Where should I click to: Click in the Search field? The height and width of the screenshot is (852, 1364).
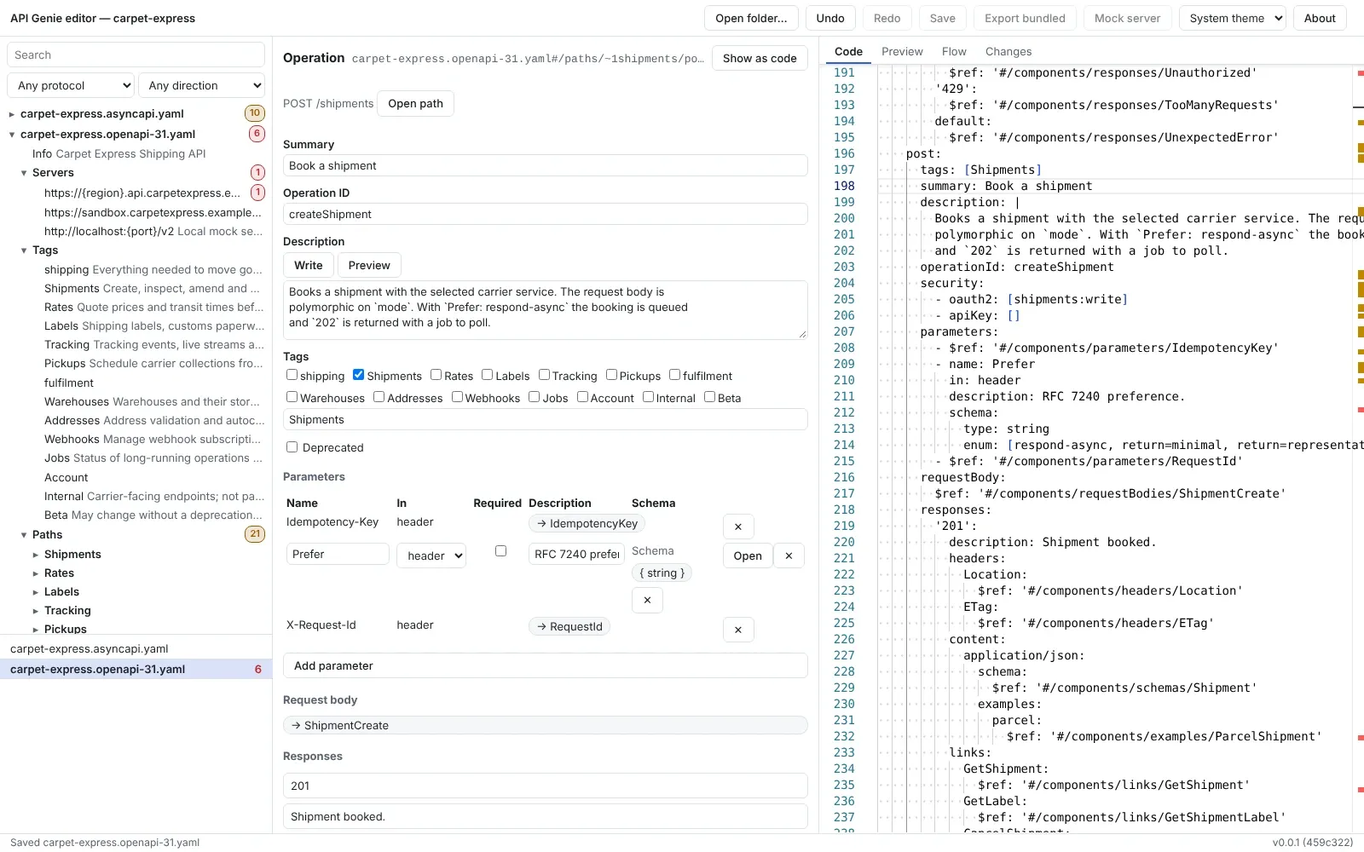click(x=136, y=55)
